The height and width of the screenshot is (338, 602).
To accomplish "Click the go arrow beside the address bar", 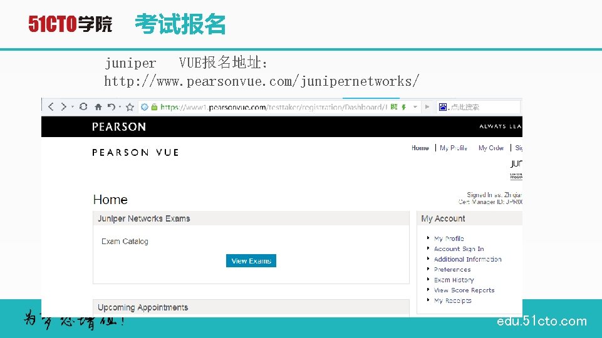I will [x=427, y=107].
